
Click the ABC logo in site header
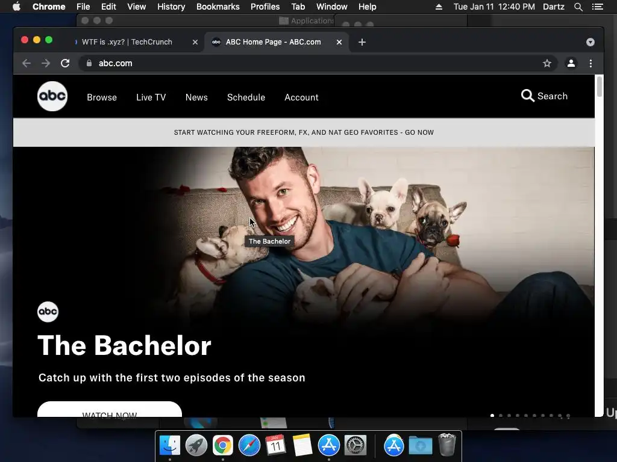click(52, 96)
